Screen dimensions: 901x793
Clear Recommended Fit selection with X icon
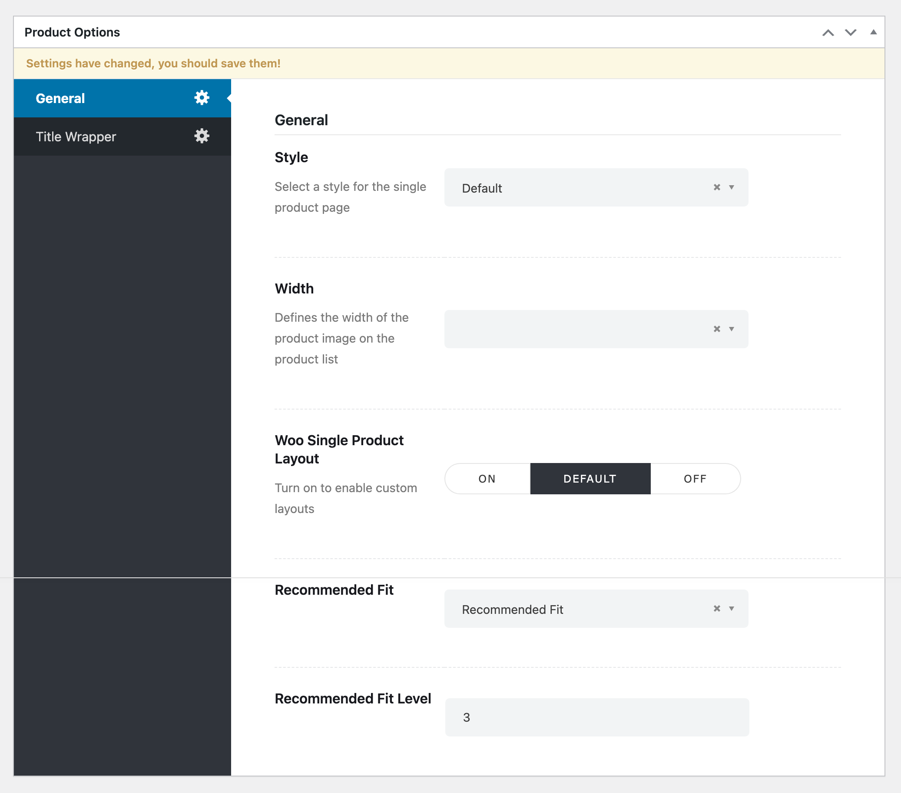tap(717, 609)
